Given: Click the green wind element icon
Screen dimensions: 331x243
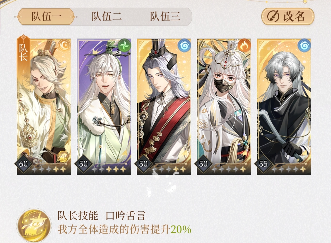Looking at the screenshot, I should pos(125,46).
